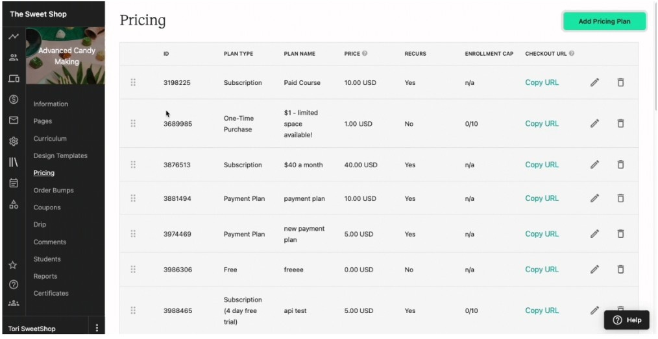Open the Help widget button
Viewport: 658px width, 339px height.
point(626,320)
